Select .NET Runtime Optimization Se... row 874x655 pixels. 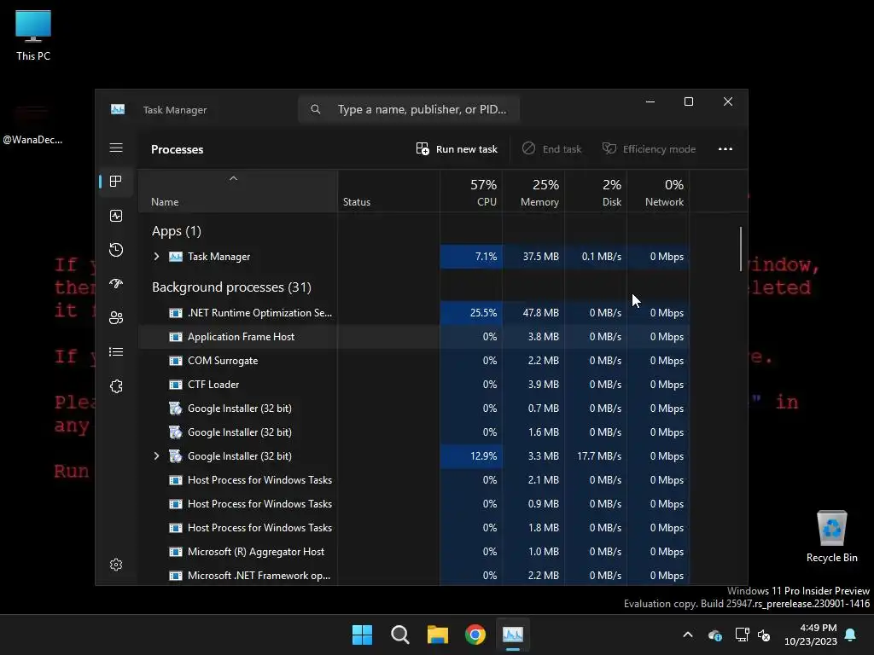coord(414,313)
